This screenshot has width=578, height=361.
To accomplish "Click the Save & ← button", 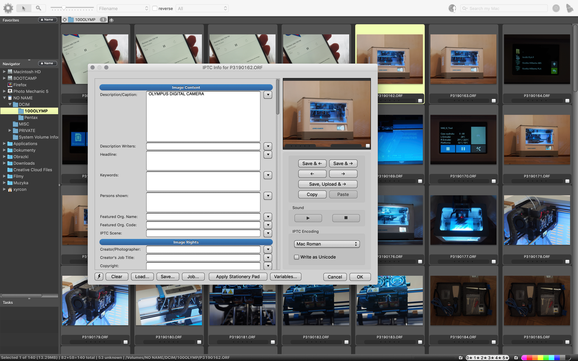I will click(x=312, y=164).
